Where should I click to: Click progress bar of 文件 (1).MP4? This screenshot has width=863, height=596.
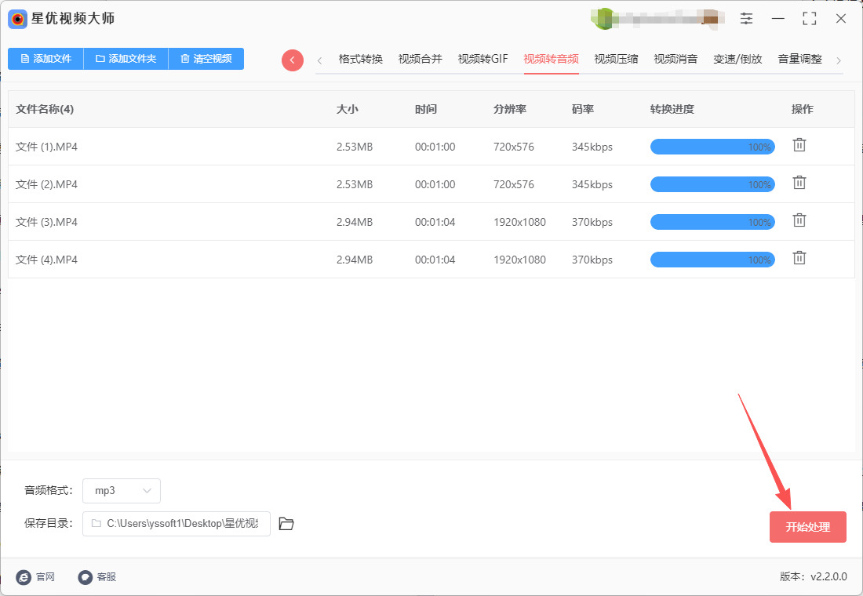(x=712, y=147)
